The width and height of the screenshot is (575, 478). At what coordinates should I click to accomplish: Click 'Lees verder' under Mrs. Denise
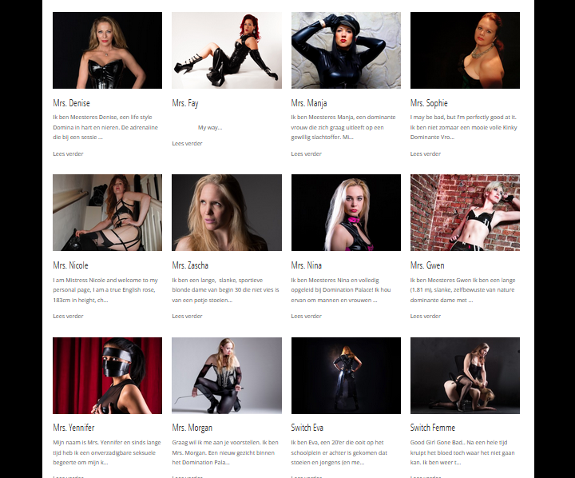[68, 153]
